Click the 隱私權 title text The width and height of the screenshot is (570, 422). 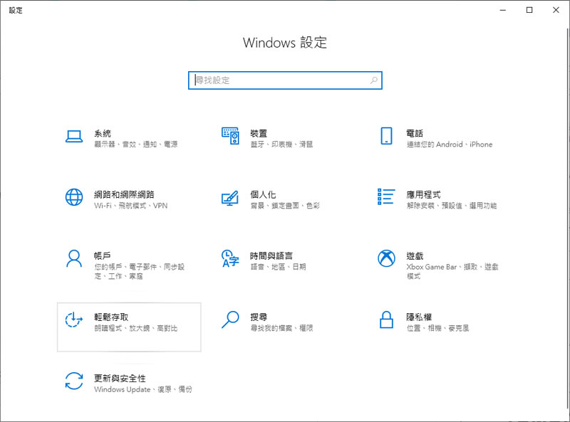[x=419, y=317]
